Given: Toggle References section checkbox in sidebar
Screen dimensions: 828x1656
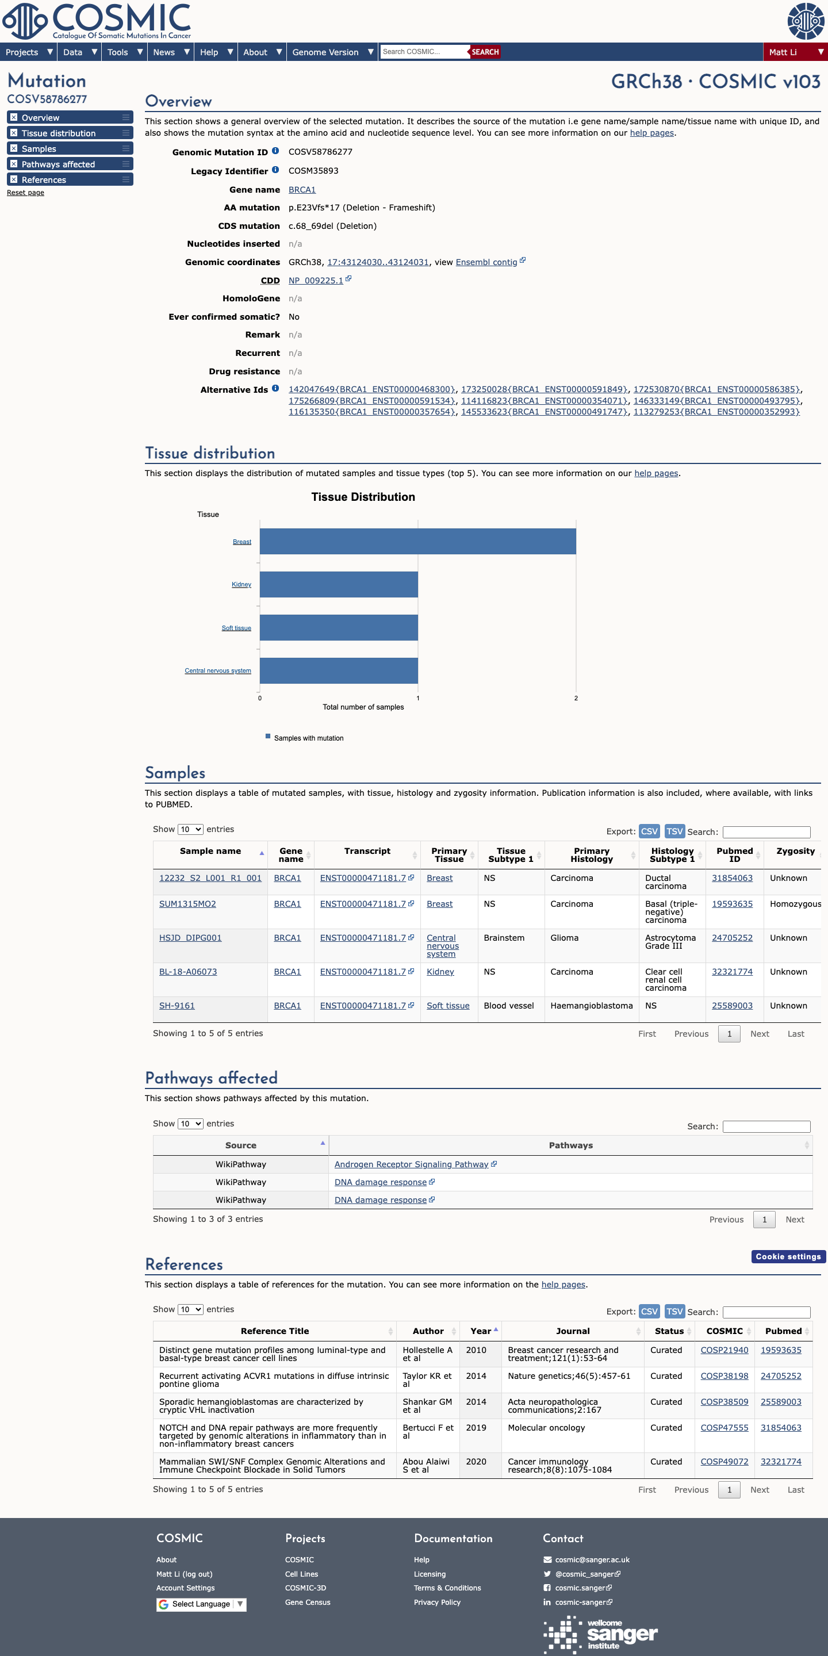Looking at the screenshot, I should (13, 179).
